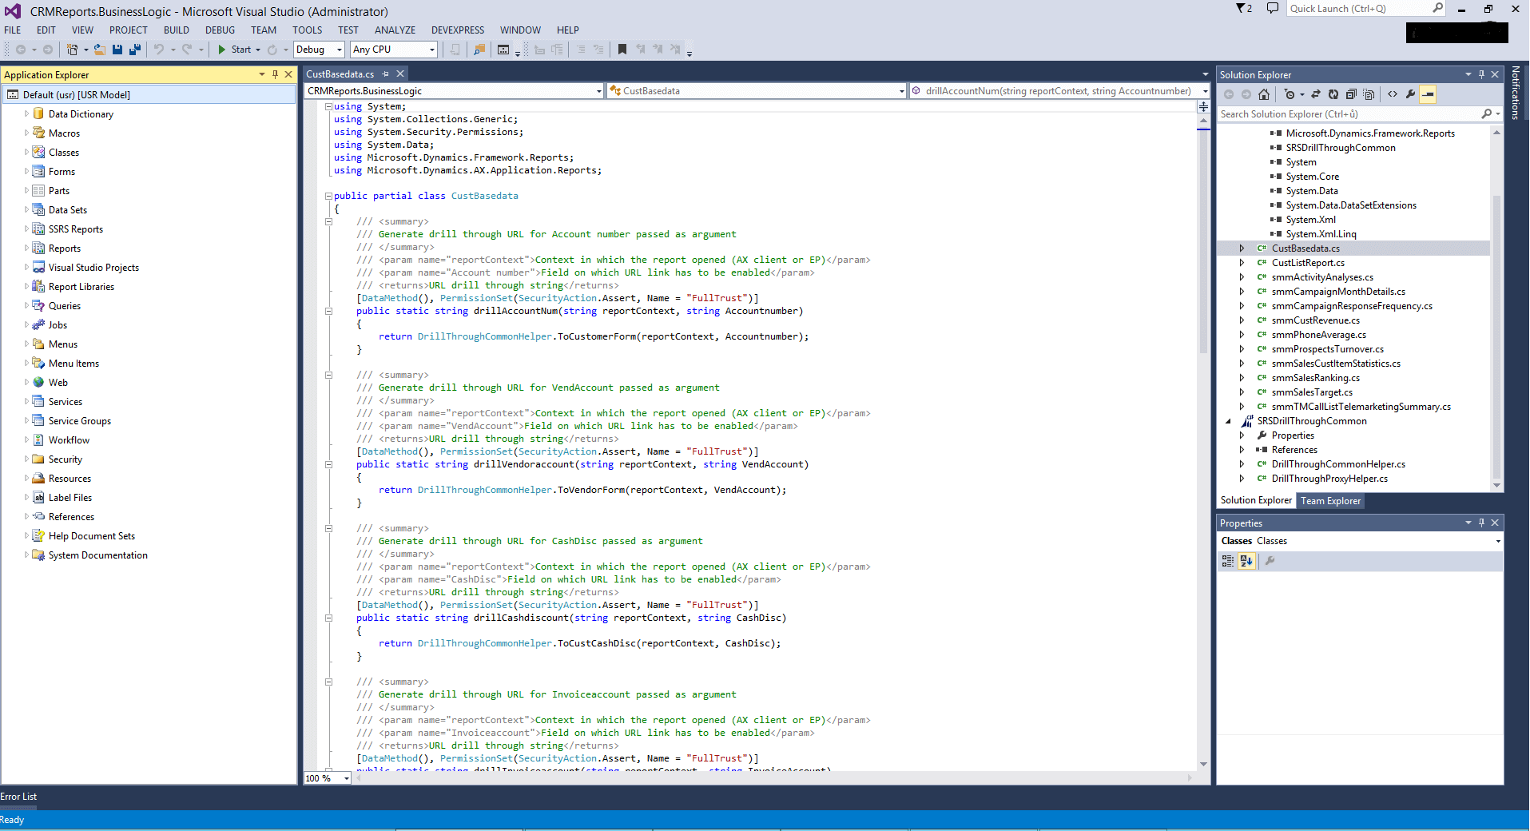1530x831 pixels.
Task: Click the Find in Files toolbar icon
Action: (x=479, y=50)
